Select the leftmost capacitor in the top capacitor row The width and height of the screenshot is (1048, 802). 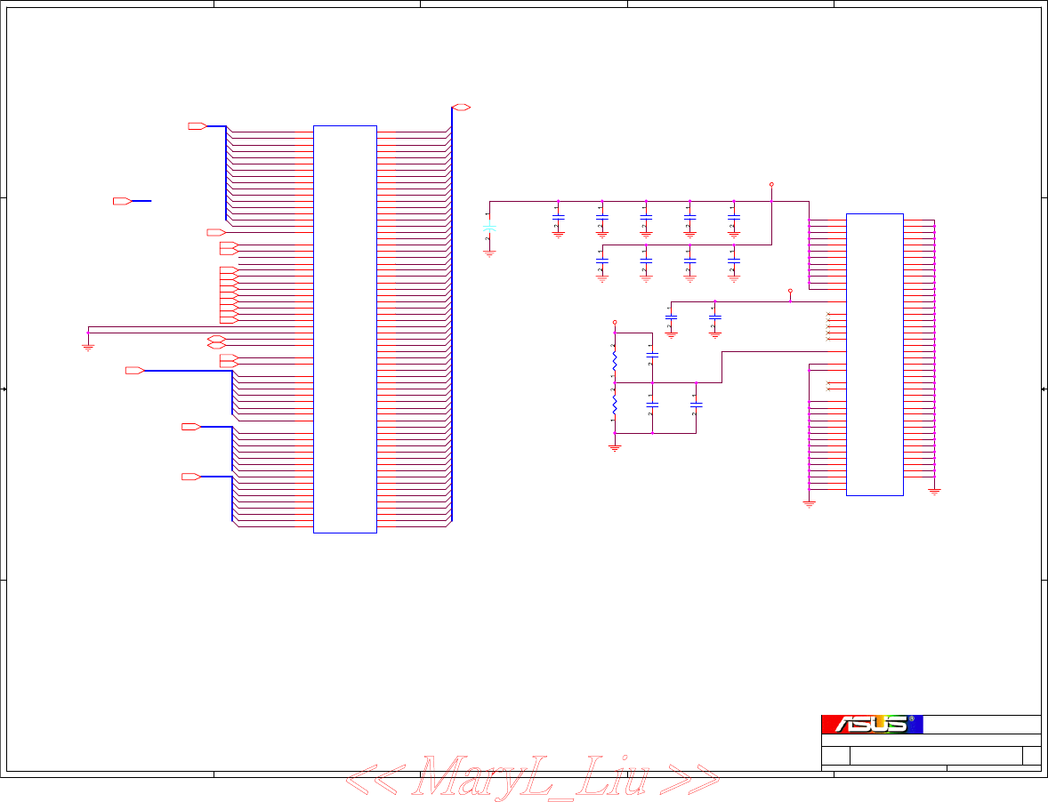click(558, 217)
